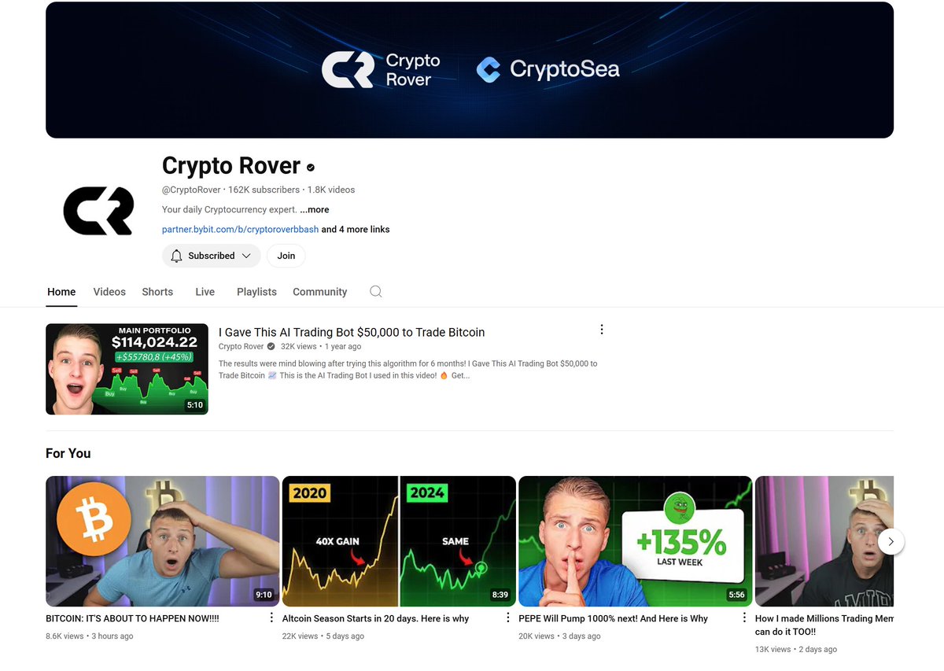Image resolution: width=944 pixels, height=671 pixels.
Task: Click the notification bell in Subscribed button
Action: point(176,256)
